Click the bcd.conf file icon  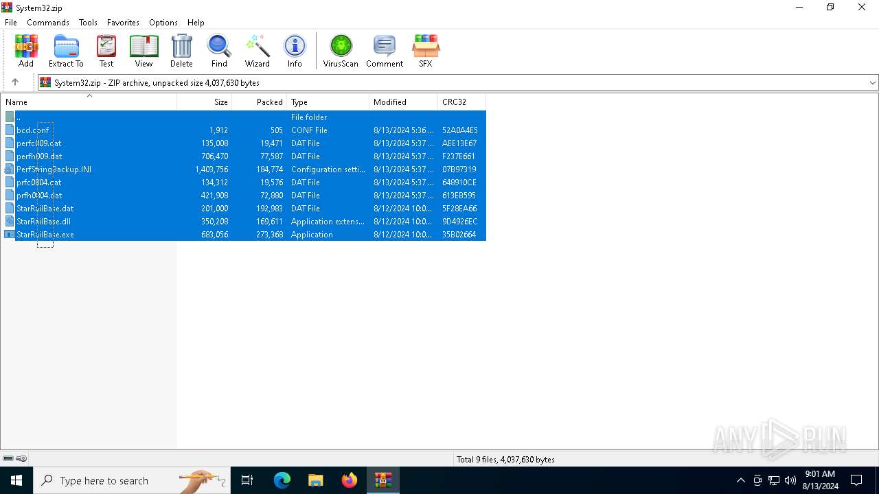point(10,130)
